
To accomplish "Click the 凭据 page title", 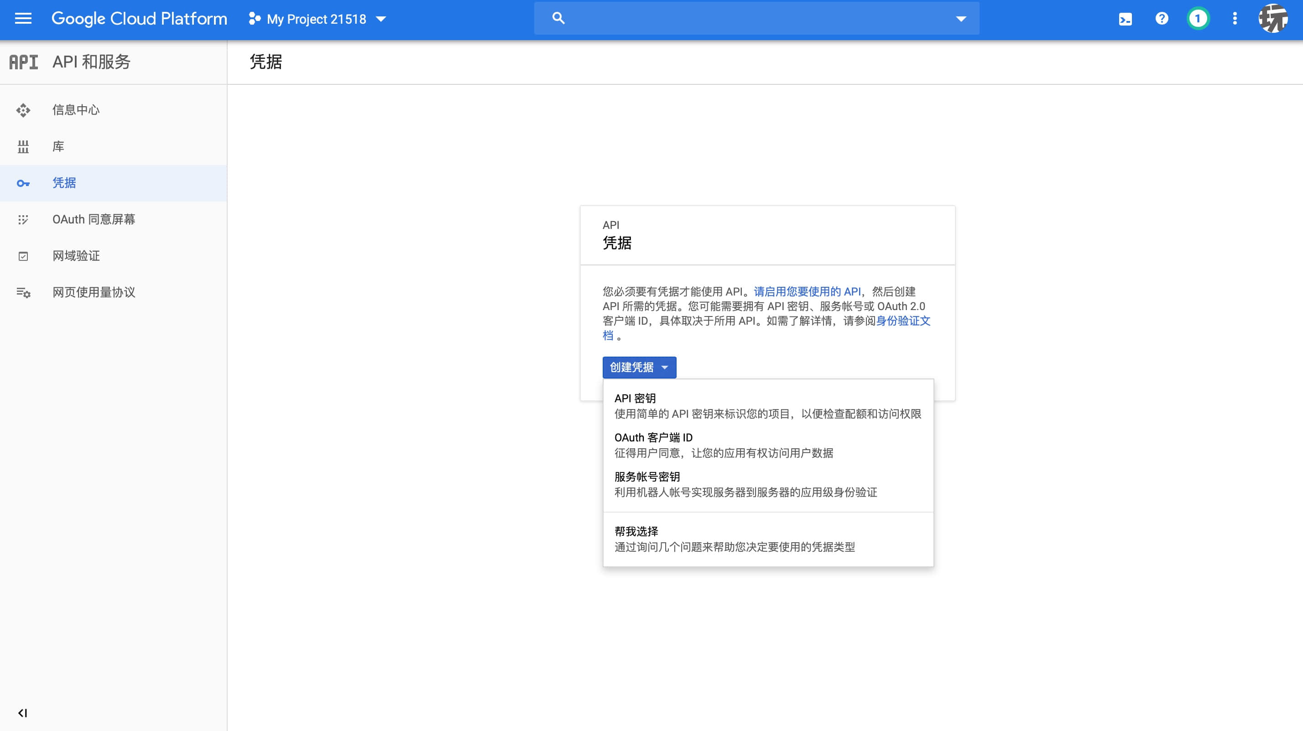I will [x=266, y=62].
